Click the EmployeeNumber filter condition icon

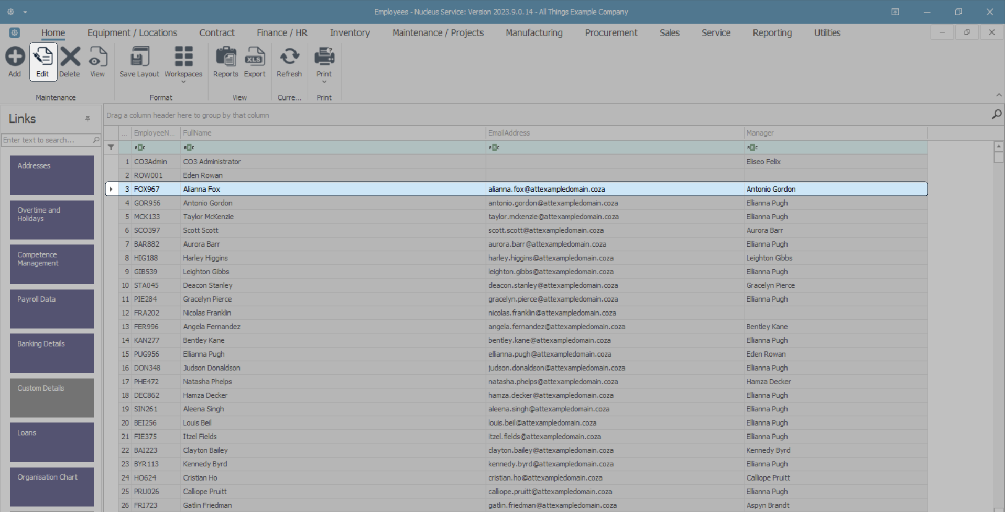point(139,148)
